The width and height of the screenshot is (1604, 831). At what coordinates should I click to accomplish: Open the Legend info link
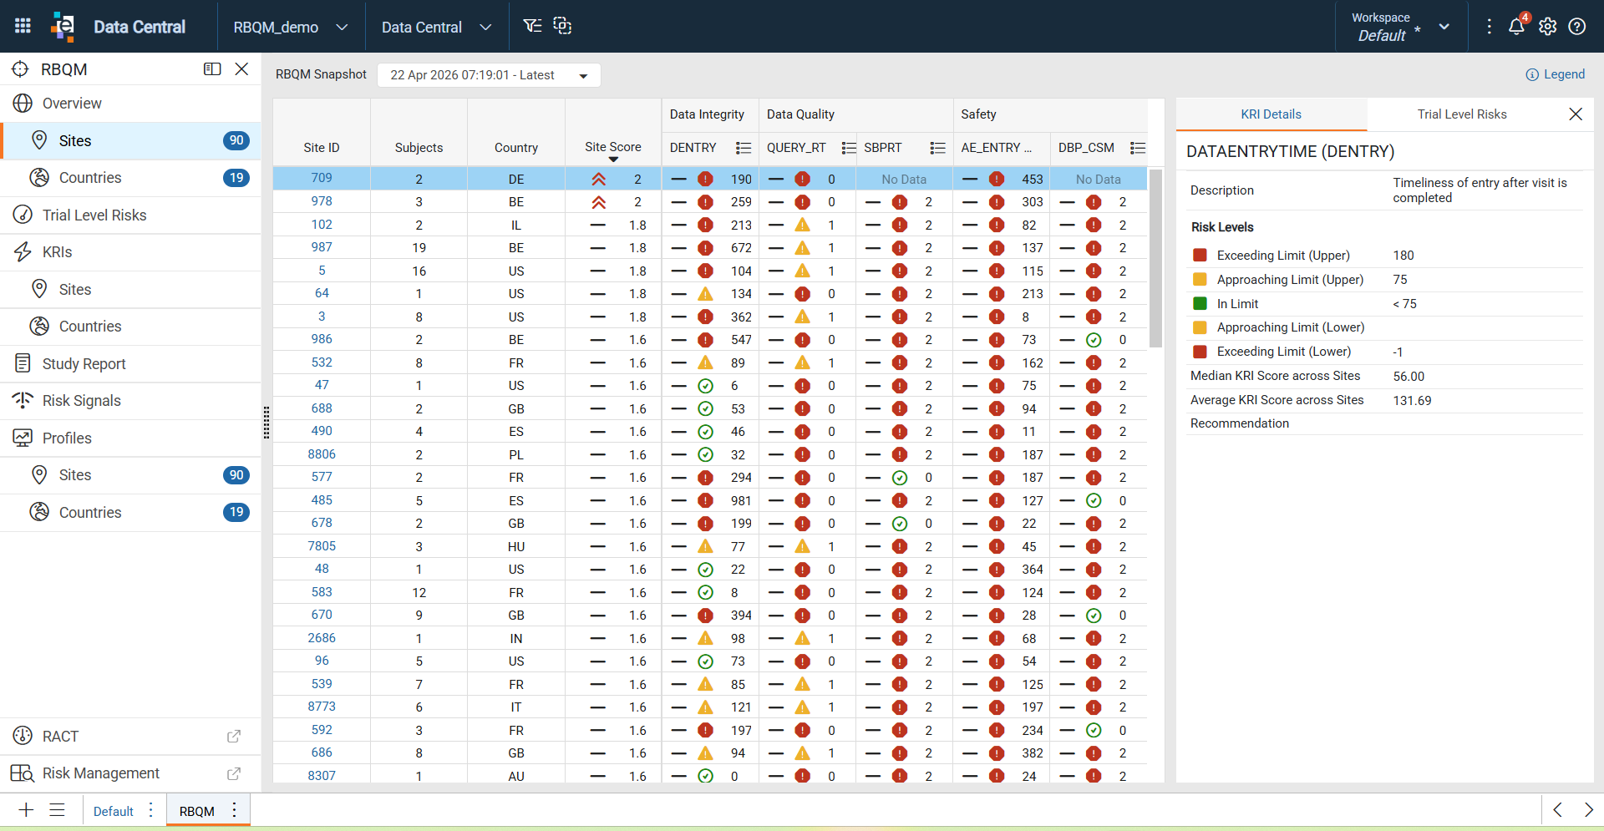point(1555,74)
